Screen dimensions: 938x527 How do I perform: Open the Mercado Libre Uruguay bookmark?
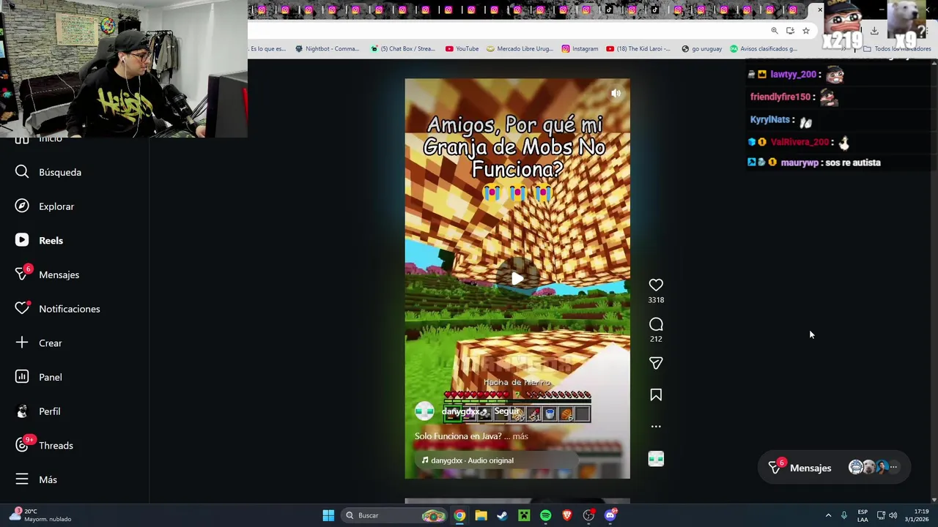[520, 49]
